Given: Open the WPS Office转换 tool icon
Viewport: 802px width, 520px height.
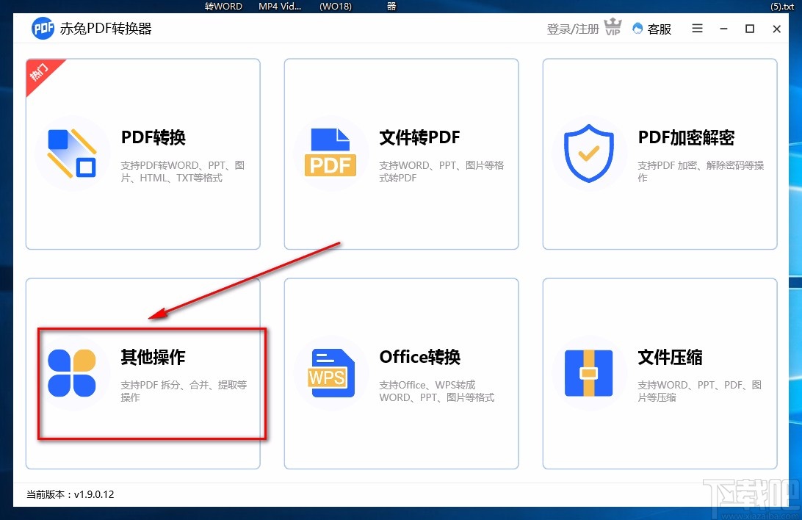Looking at the screenshot, I should click(330, 373).
